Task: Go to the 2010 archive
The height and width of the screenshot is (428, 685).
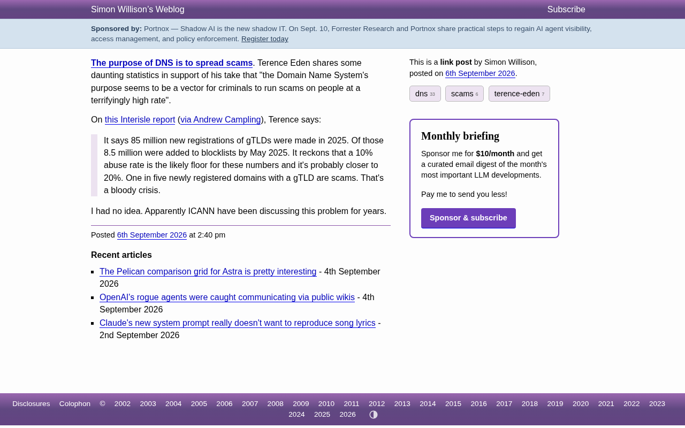Action: pyautogui.click(x=326, y=404)
